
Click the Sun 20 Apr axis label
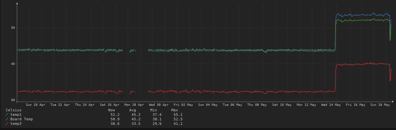click(36, 105)
